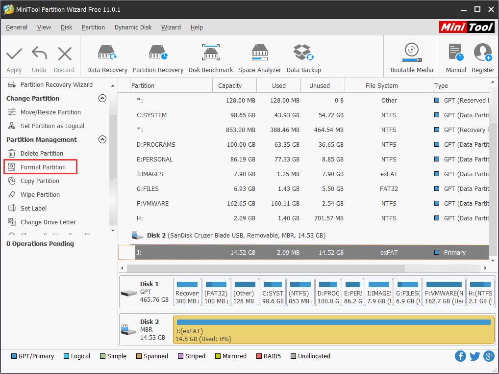
Task: Select the E:PERSONAL partition row
Action: pyautogui.click(x=303, y=160)
